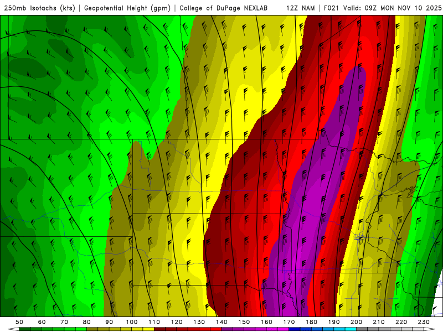Click the legend label "70"
Viewport: 443px width, 332px height.
(64, 322)
